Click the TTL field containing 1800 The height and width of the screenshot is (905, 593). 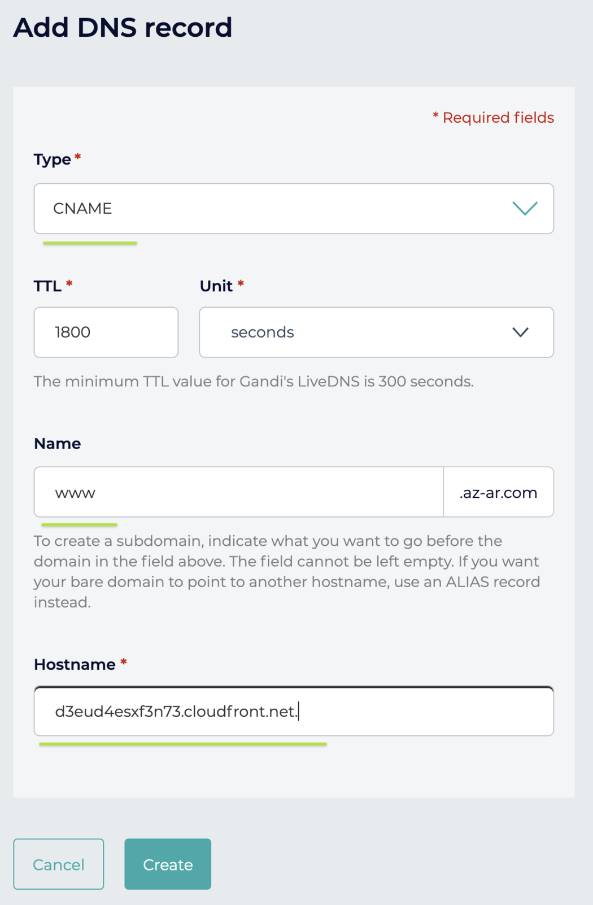pyautogui.click(x=106, y=332)
